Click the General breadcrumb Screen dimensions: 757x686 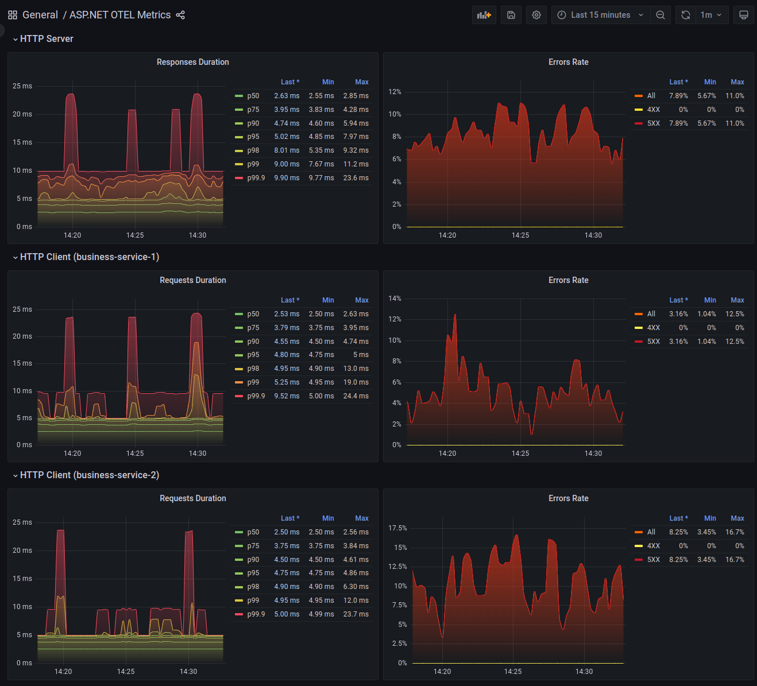(x=40, y=14)
